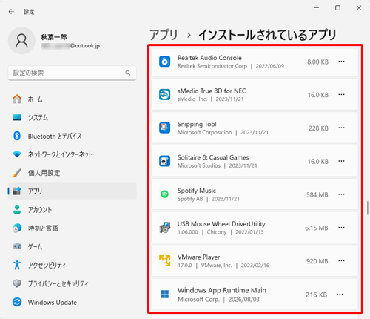Open more options for sMedio True BD

click(x=341, y=95)
